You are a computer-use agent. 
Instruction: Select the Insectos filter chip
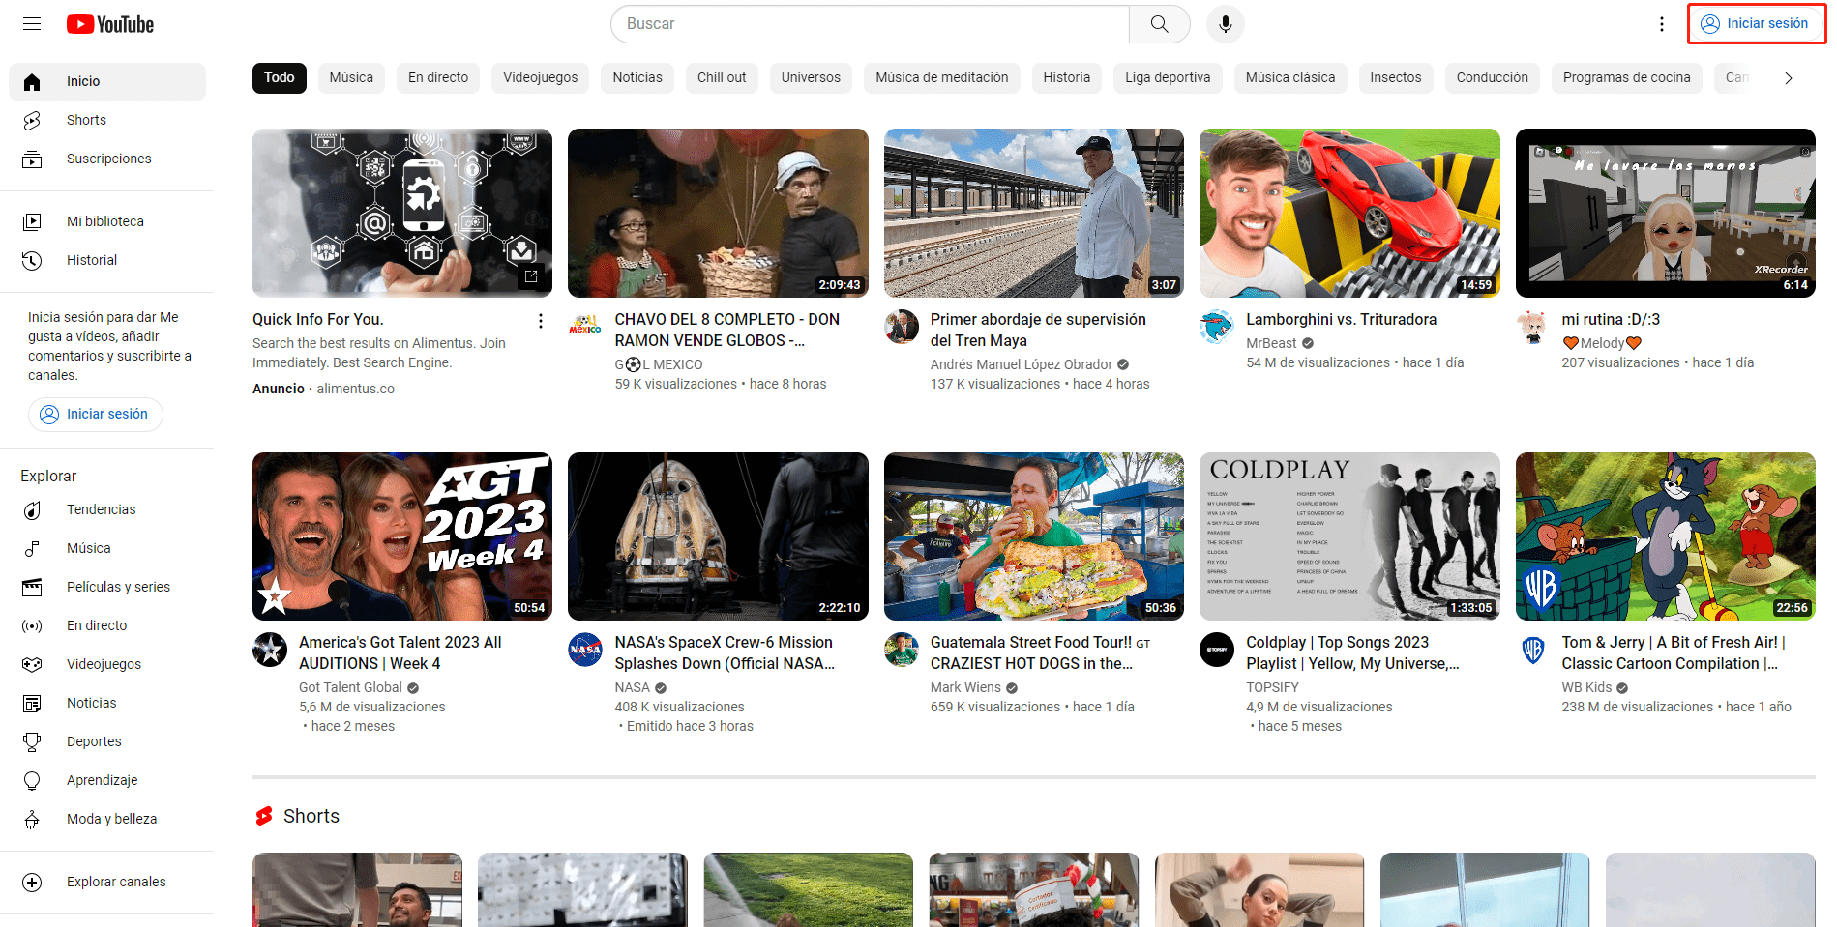(1396, 78)
